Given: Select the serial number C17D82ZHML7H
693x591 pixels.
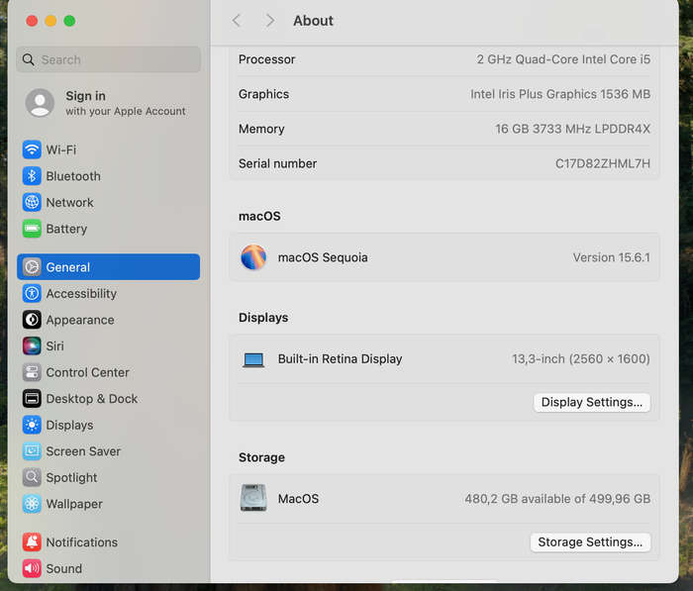Looking at the screenshot, I should (x=602, y=163).
